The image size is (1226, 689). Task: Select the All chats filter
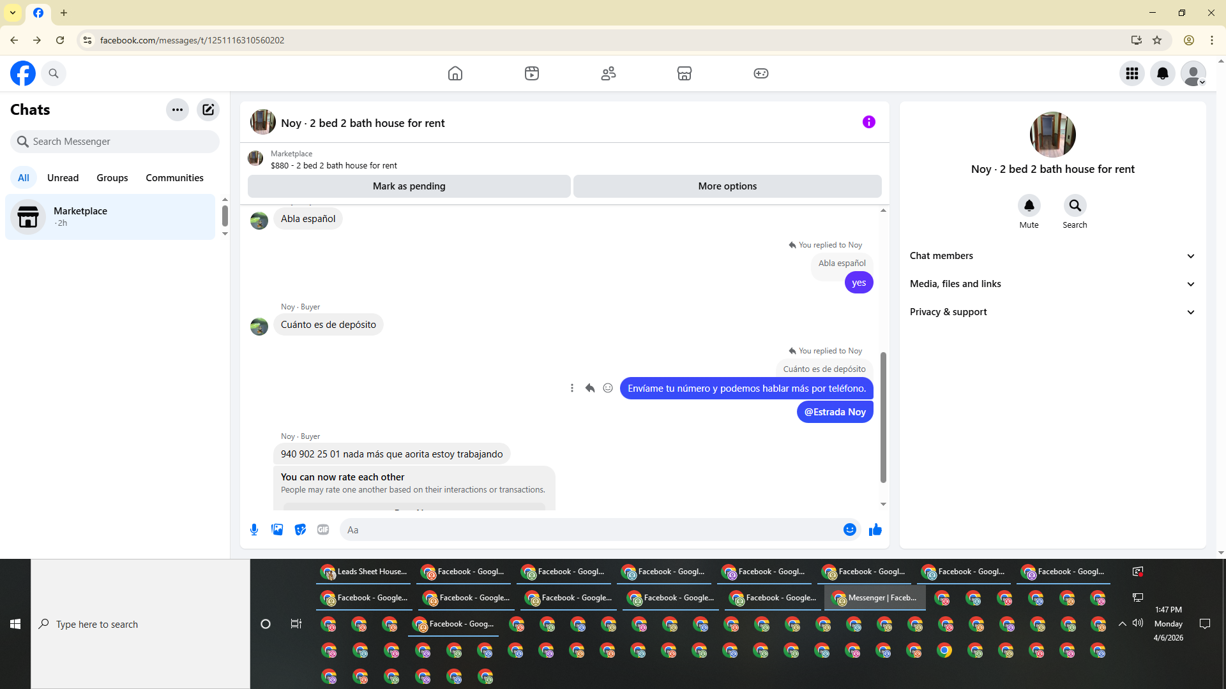click(24, 178)
